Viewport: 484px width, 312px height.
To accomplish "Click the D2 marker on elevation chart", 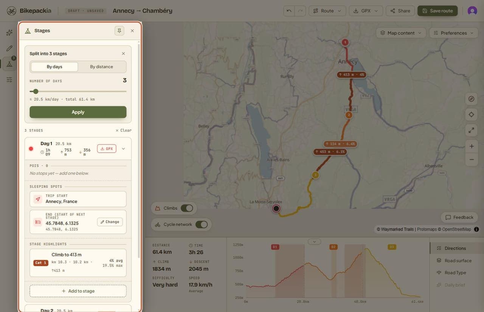I will tap(333, 247).
